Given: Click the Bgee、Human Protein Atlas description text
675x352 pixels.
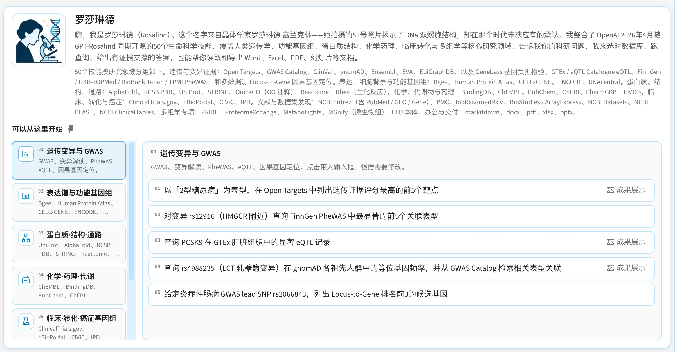Looking at the screenshot, I should pyautogui.click(x=76, y=207).
